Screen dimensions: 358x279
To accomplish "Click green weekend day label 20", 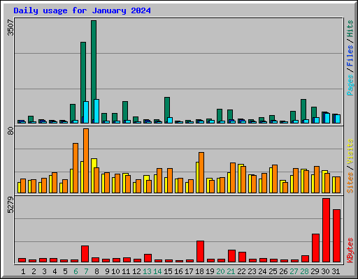I will (x=220, y=271).
